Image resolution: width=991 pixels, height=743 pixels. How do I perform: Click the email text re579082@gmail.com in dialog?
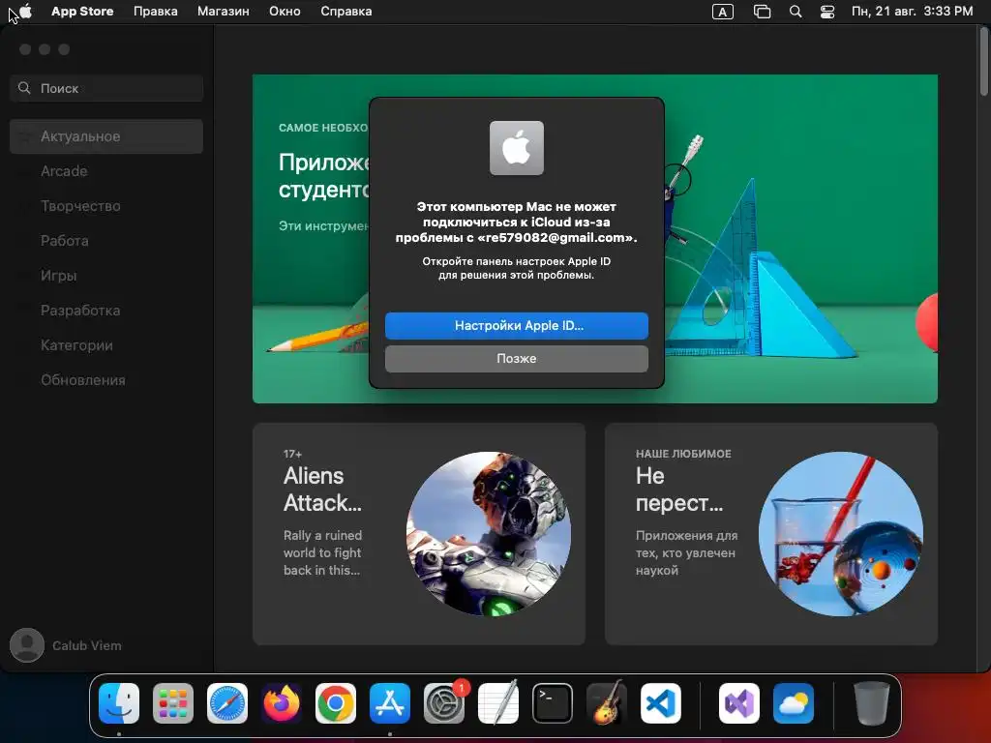click(556, 238)
